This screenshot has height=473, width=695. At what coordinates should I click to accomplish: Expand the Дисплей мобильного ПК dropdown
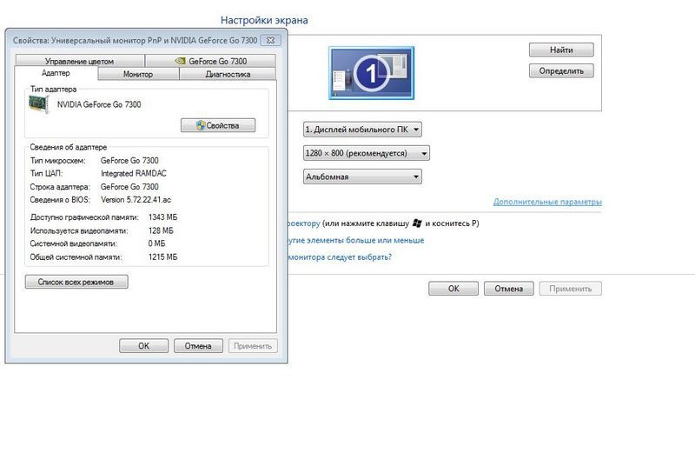pyautogui.click(x=362, y=130)
